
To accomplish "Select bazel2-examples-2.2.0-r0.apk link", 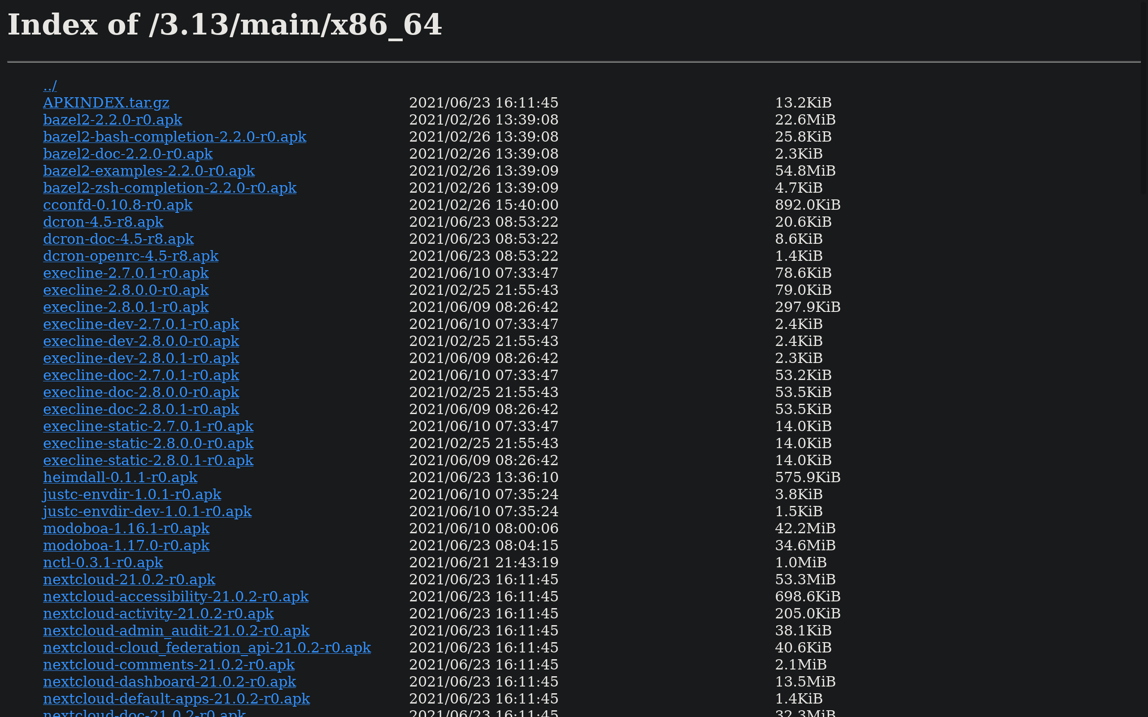I will 149,171.
